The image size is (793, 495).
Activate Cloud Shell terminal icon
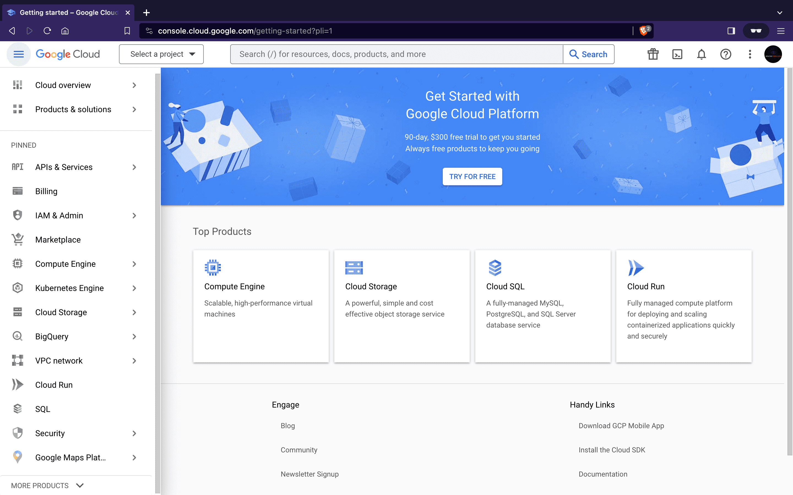[677, 54]
